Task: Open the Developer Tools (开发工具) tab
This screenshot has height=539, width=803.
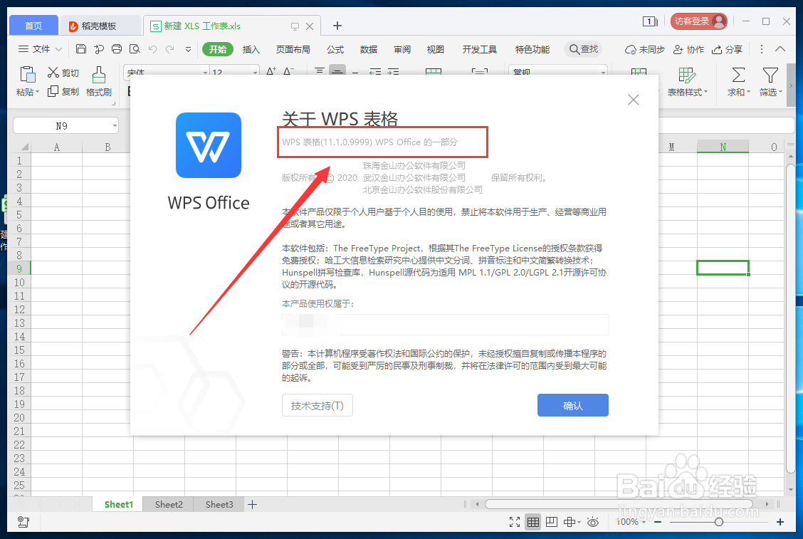Action: [479, 49]
